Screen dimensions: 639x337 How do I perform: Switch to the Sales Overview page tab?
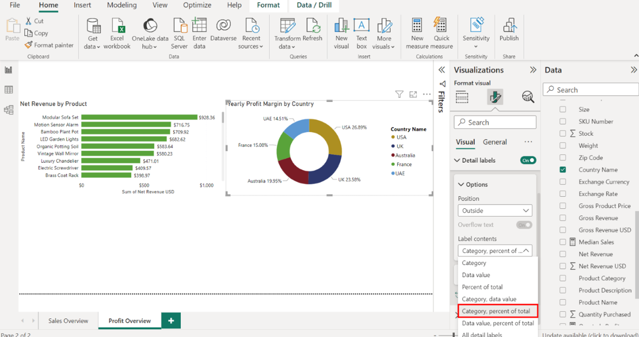point(68,321)
